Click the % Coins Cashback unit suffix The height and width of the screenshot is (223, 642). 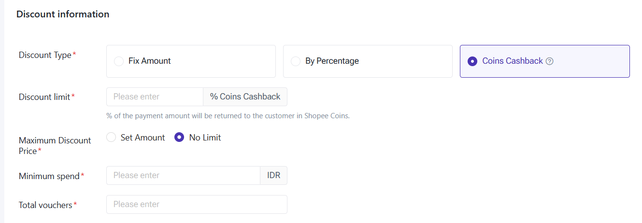pos(245,97)
